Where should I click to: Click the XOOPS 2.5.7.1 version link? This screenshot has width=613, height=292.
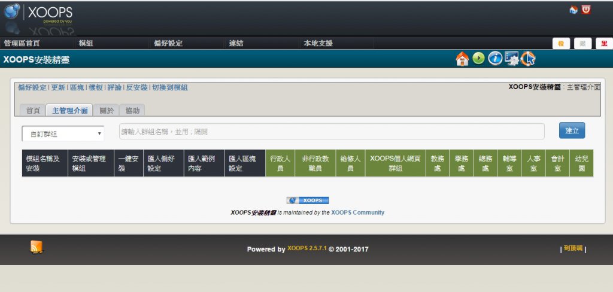tap(307, 248)
